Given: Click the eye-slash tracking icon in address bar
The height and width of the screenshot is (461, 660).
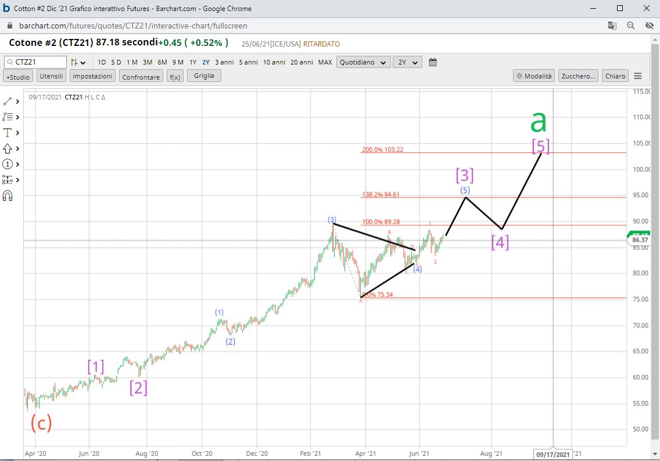Looking at the screenshot, I should (649, 26).
